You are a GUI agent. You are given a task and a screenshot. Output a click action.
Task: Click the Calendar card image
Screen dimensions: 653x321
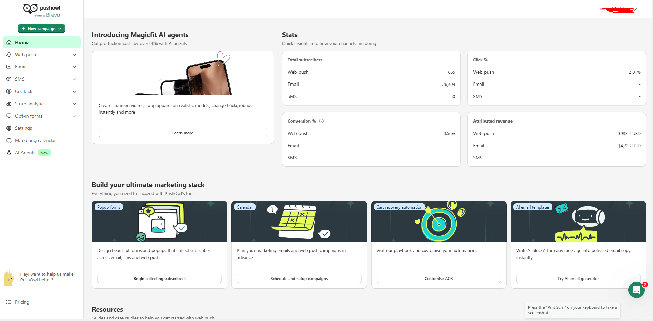click(x=299, y=221)
